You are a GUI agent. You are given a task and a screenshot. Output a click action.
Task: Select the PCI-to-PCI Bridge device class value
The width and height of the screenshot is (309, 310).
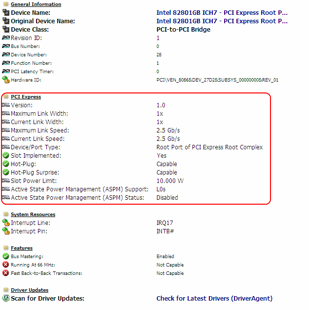(184, 30)
